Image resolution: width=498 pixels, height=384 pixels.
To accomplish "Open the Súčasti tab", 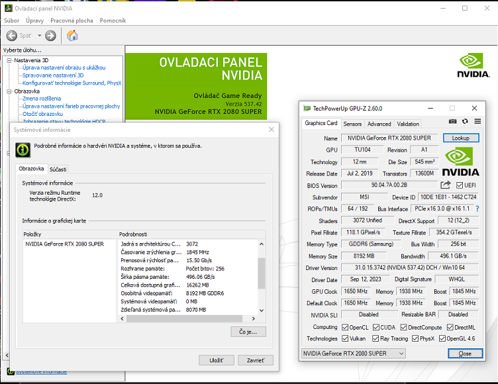I will (x=58, y=169).
